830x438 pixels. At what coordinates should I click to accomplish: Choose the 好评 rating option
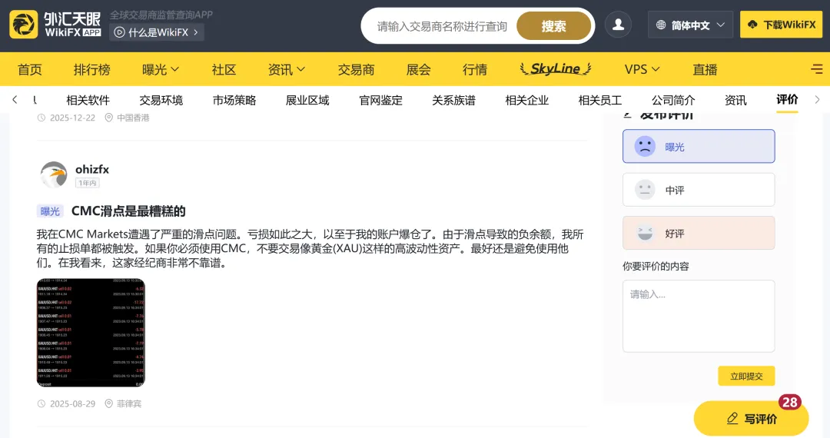click(x=698, y=234)
